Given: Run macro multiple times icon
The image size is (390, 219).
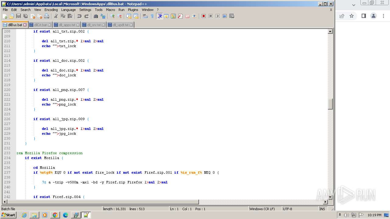Looking at the screenshot, I should click(x=225, y=16).
